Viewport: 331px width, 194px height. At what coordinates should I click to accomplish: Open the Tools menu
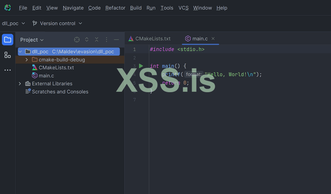pos(167,8)
